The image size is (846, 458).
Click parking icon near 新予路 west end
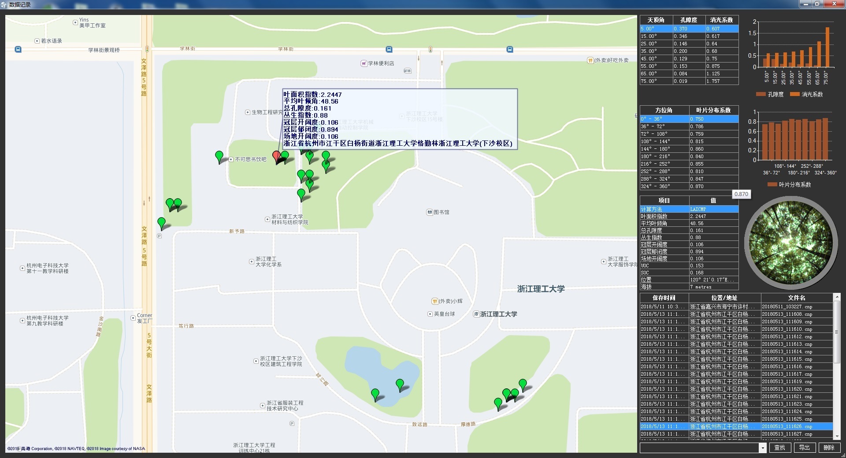point(160,236)
